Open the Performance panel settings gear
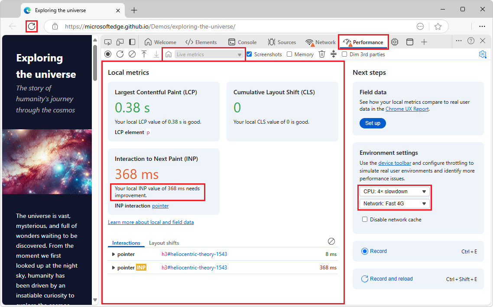Image resolution: width=493 pixels, height=307 pixels. click(x=394, y=42)
